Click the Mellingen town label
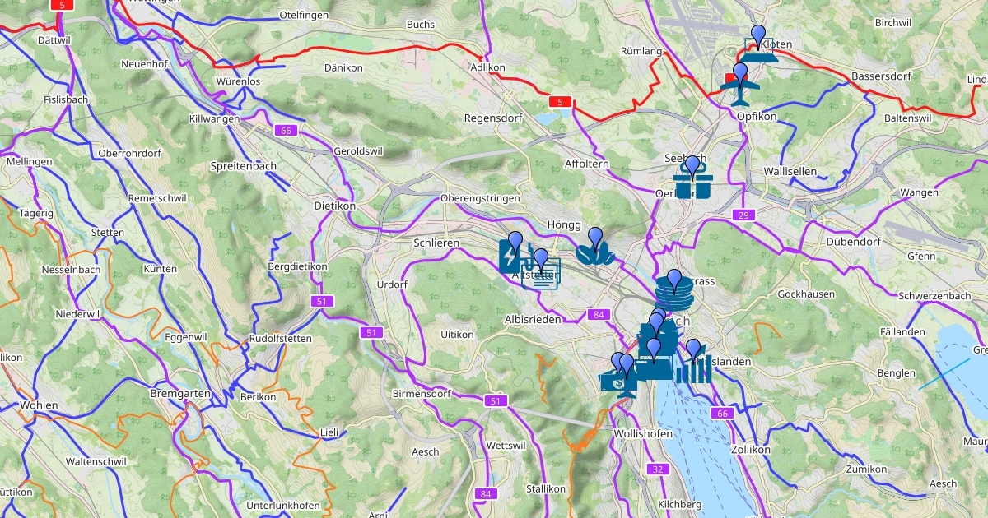Screen dimensions: 988x518 click(x=29, y=162)
